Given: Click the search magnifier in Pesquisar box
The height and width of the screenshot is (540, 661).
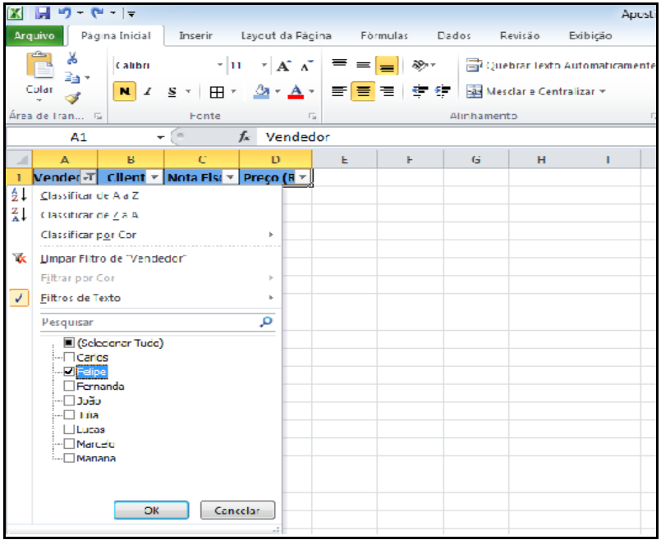Looking at the screenshot, I should [265, 323].
